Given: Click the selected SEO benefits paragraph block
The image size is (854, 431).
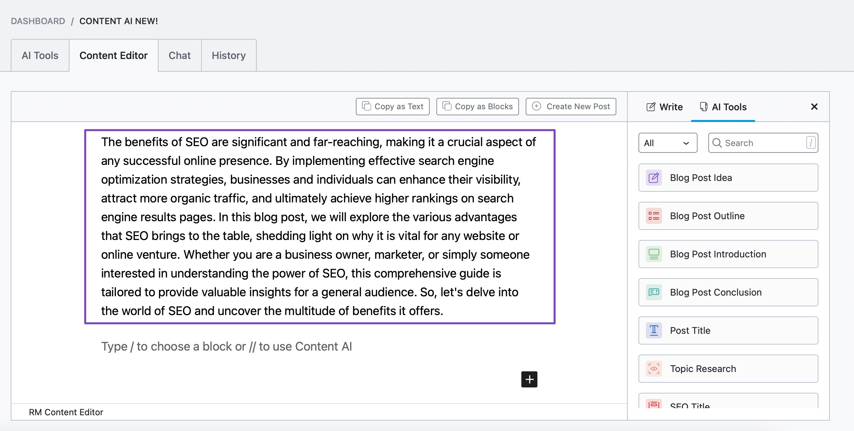Looking at the screenshot, I should click(320, 227).
